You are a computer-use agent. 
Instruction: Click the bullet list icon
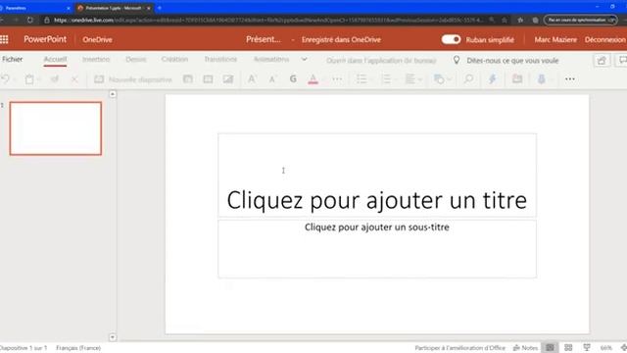pyautogui.click(x=362, y=79)
